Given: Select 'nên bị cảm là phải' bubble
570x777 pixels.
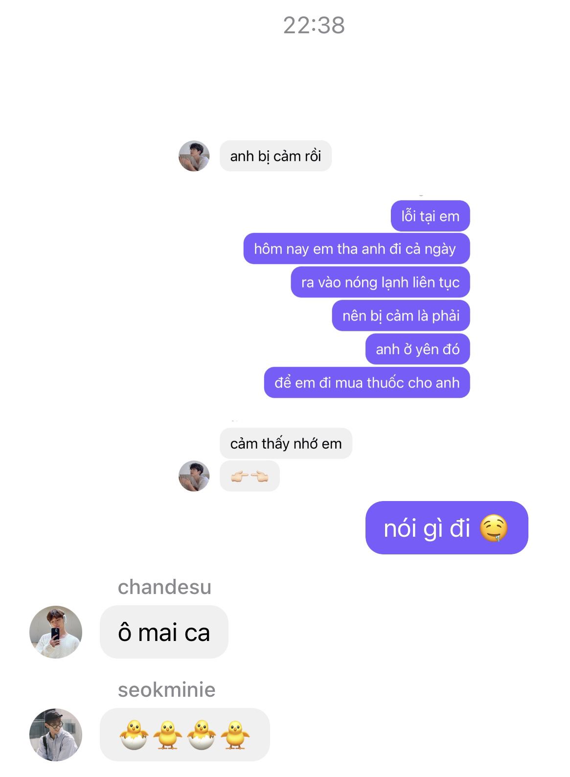Looking at the screenshot, I should [401, 316].
